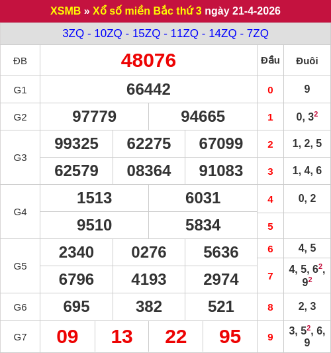Screen dimensions: 331x353
Task: Click the Đầu column header
Action: 270,60
